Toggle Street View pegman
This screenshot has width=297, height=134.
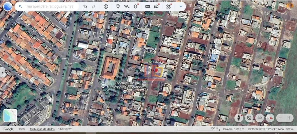[239, 118]
